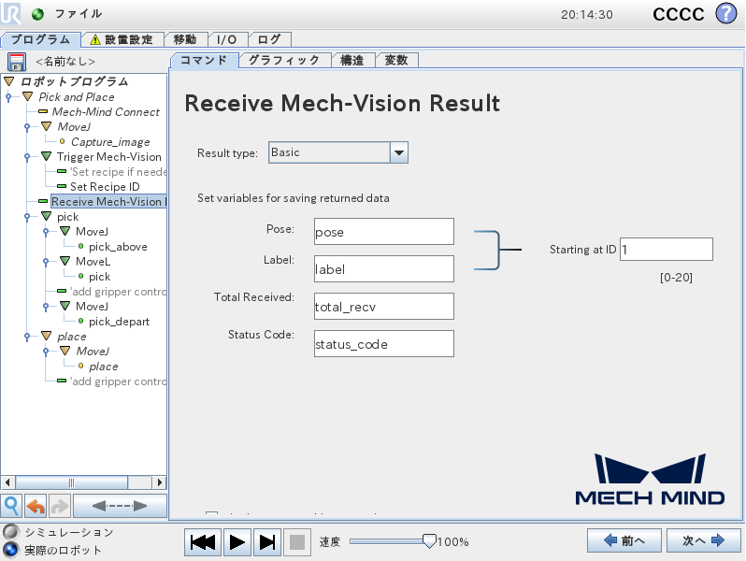746x561 pixels.
Task: Start program with play button
Action: (237, 542)
